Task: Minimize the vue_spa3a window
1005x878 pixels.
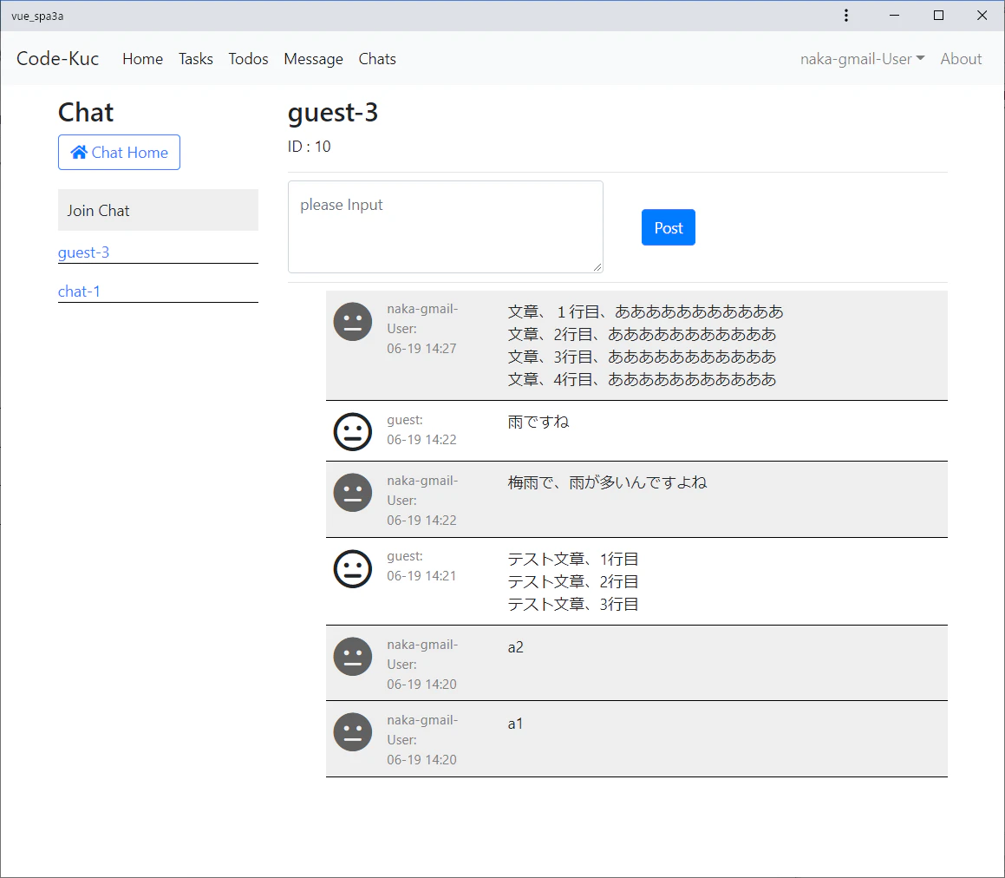Action: (895, 16)
